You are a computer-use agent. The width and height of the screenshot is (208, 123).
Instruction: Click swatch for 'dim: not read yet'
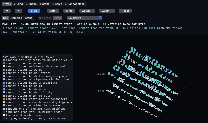tap(4, 112)
